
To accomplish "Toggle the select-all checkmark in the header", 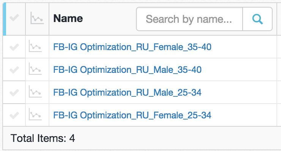I will 14,17.
